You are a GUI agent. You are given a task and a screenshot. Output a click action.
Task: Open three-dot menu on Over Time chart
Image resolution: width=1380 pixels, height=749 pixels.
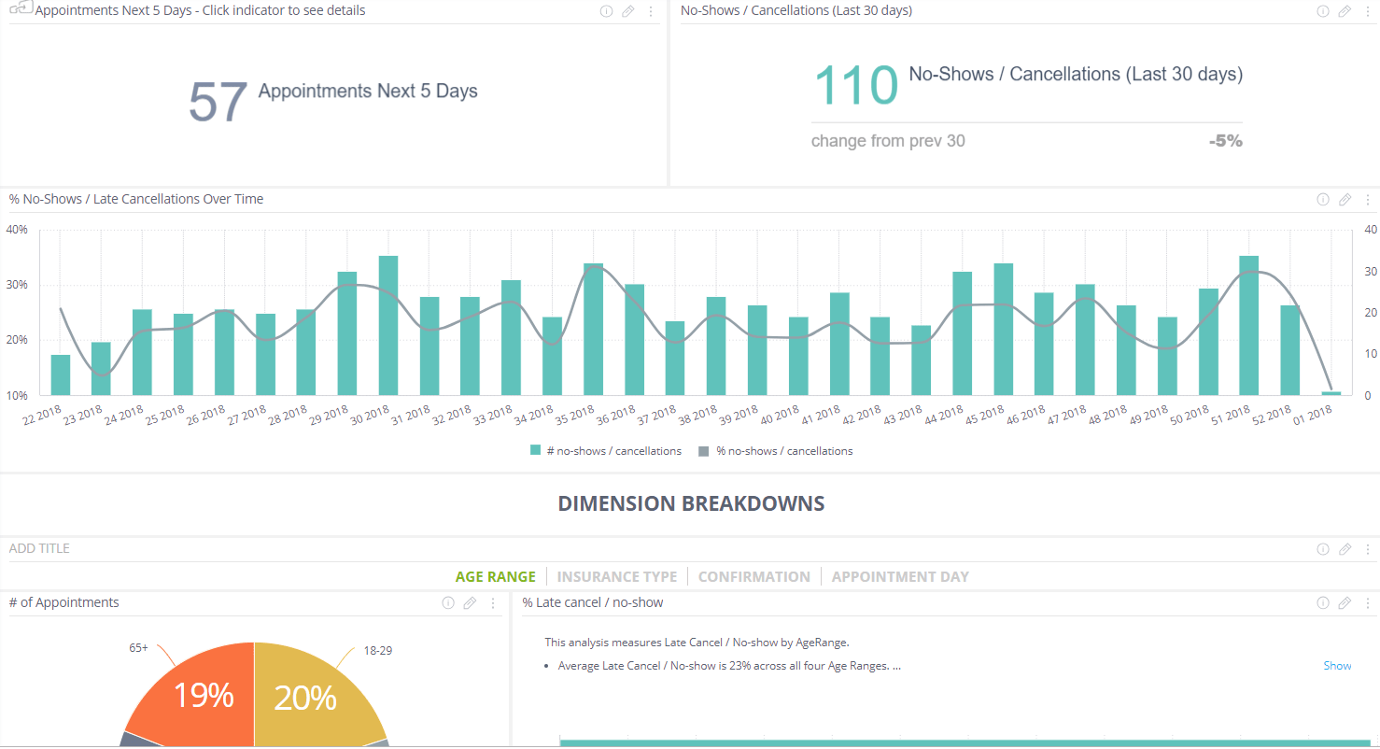[1368, 200]
